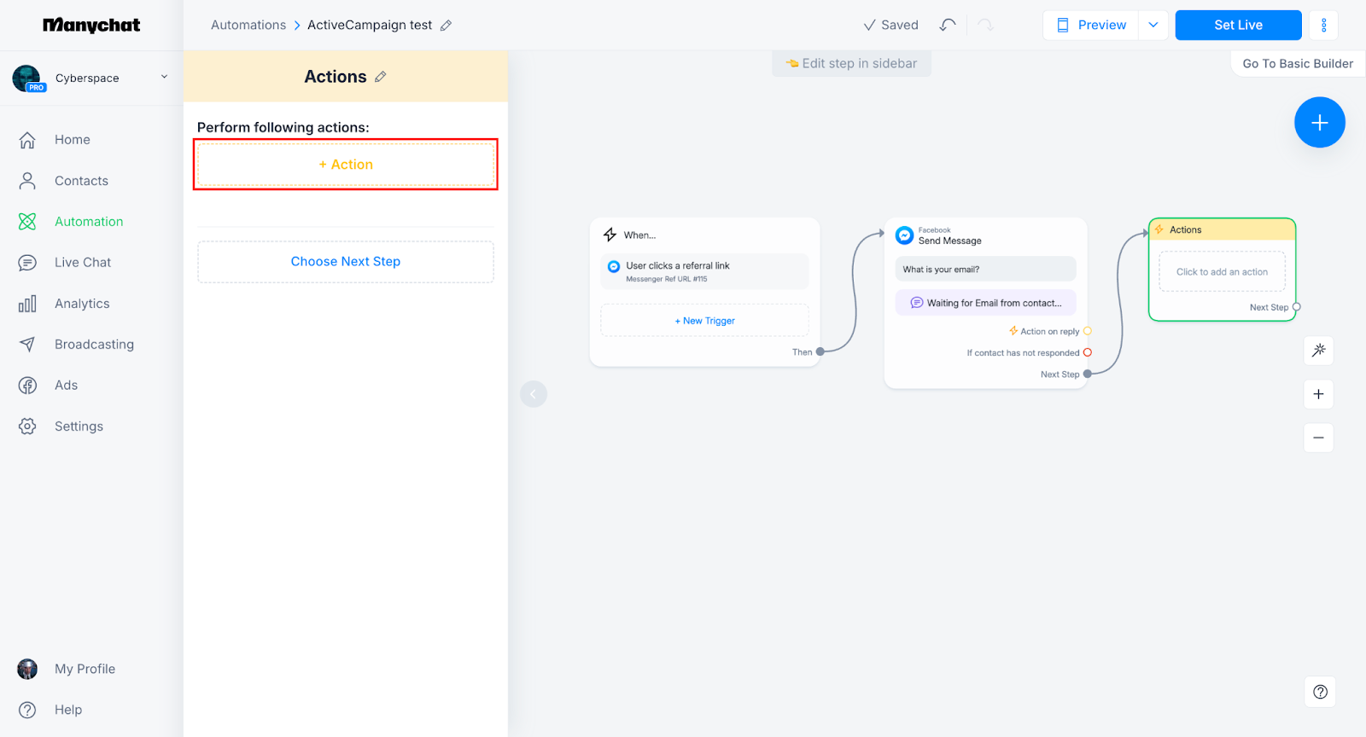This screenshot has height=737, width=1366.
Task: Go to Automation section
Action: point(89,222)
